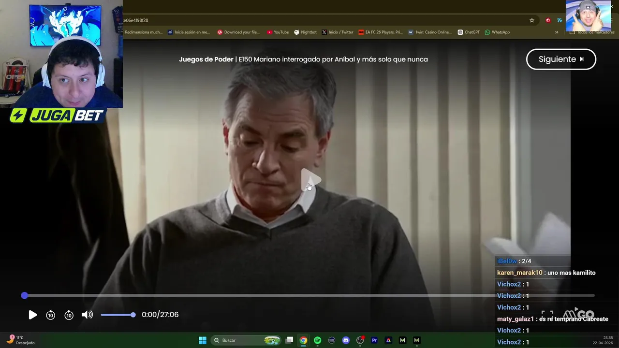619x348 pixels.
Task: Open the keyboard app icon on taskbar
Action: [x=332, y=340]
